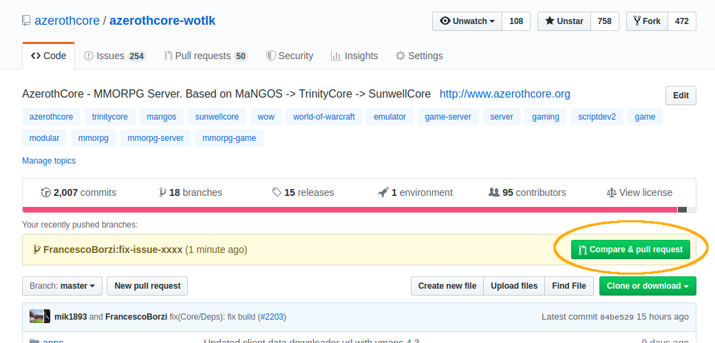Click View license

pos(639,192)
